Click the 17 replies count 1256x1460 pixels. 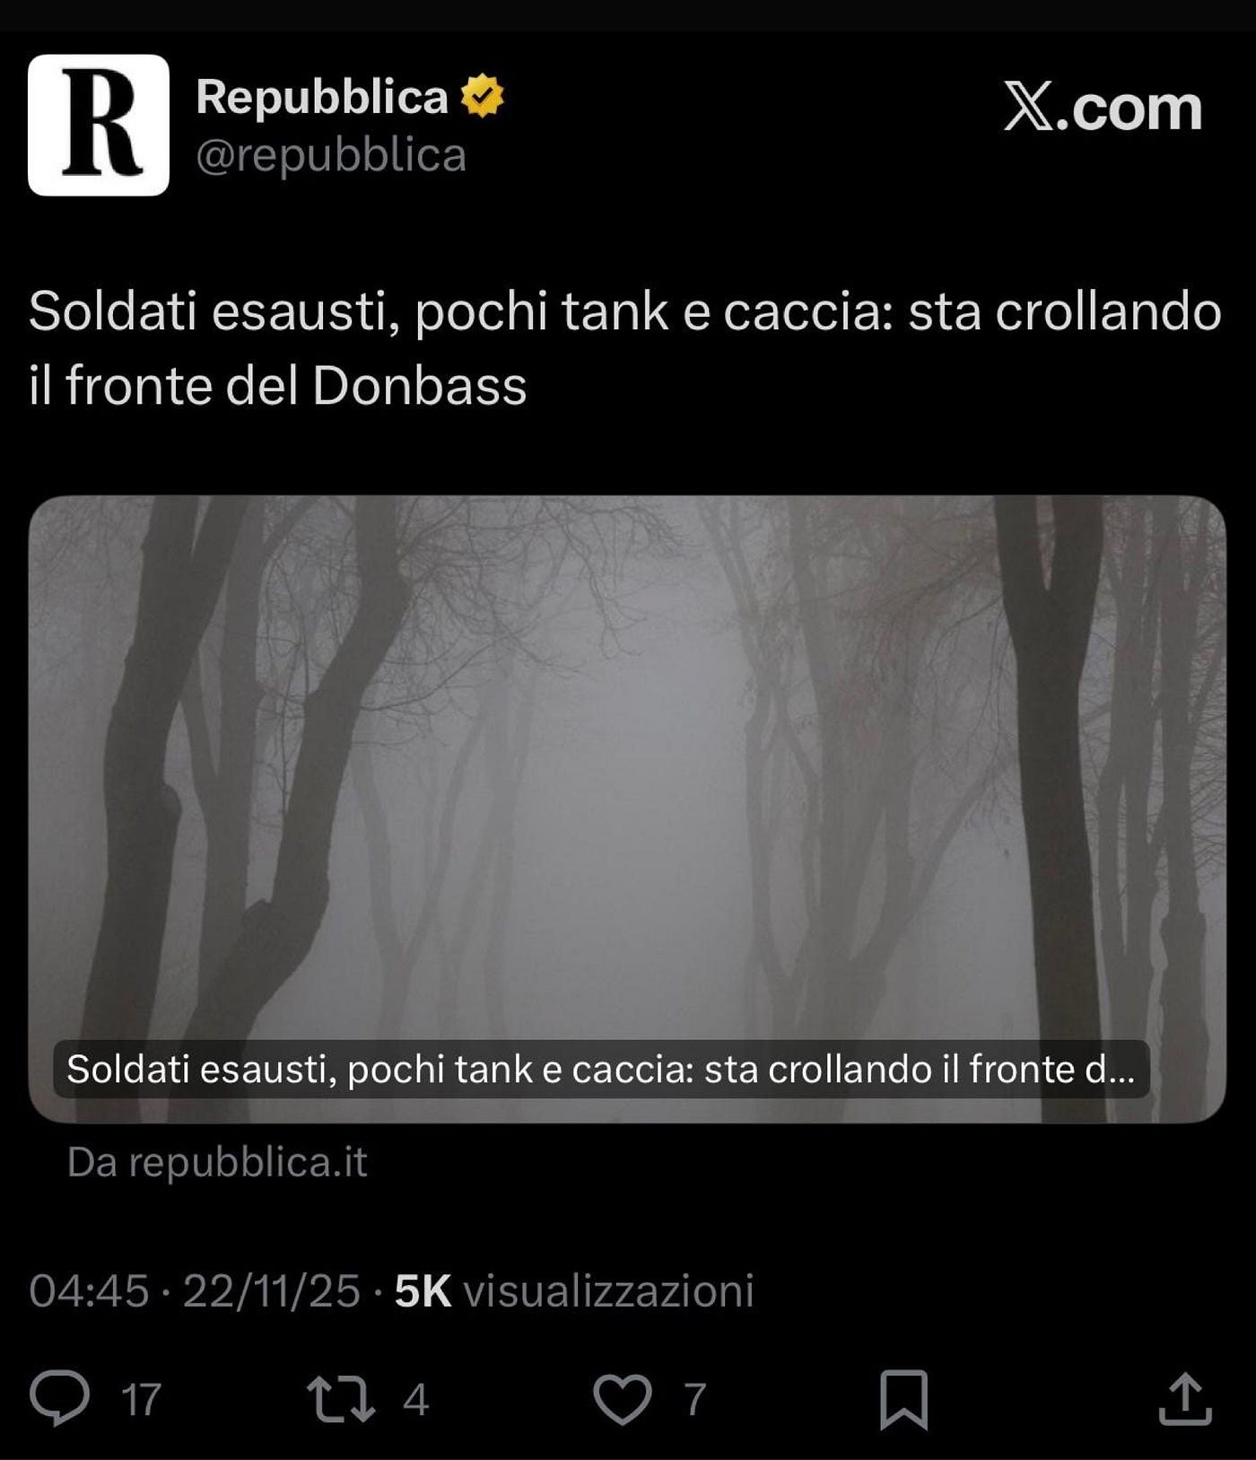(141, 1400)
